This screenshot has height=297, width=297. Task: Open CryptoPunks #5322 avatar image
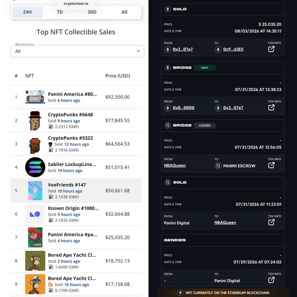click(35, 145)
